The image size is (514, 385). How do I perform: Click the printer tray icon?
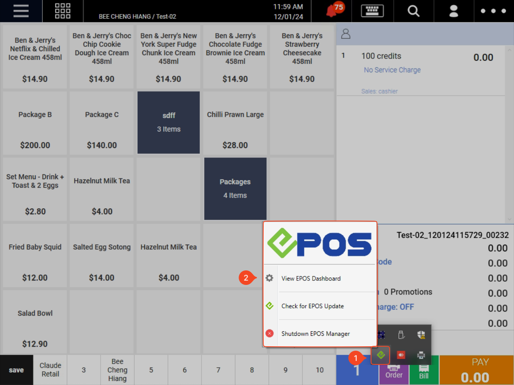coord(421,355)
